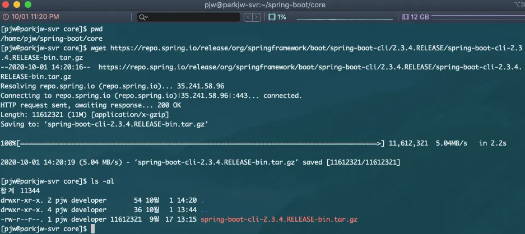This screenshot has width=525, height=234.
Task: Click the clock icon beside 10/01 11:20 PM
Action: [x=6, y=17]
